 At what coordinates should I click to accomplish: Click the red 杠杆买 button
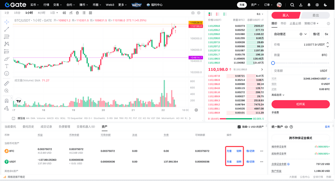[301, 104]
